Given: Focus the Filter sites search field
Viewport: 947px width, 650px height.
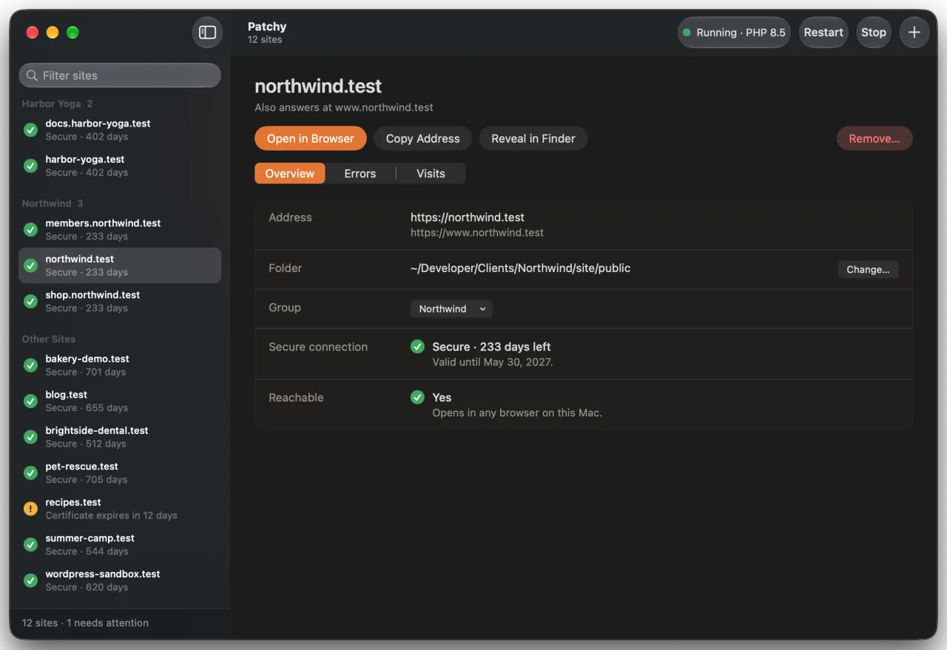Looking at the screenshot, I should (120, 75).
